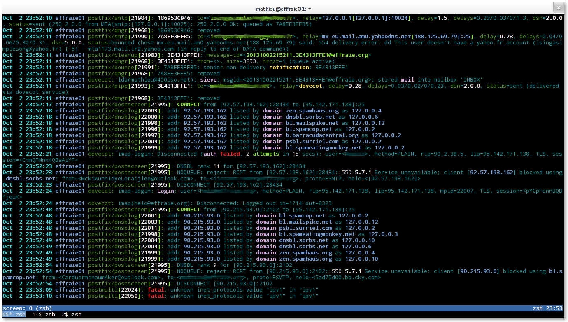The height and width of the screenshot is (322, 568).
Task: Click the 'sieve' keyword in dovecot lda line
Action: [209, 80]
